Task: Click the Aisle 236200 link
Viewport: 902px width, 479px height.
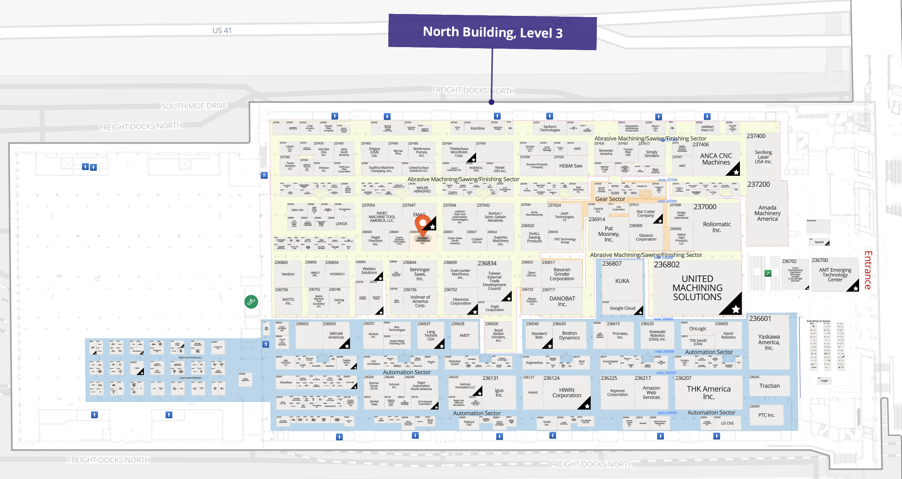Action: click(x=666, y=373)
